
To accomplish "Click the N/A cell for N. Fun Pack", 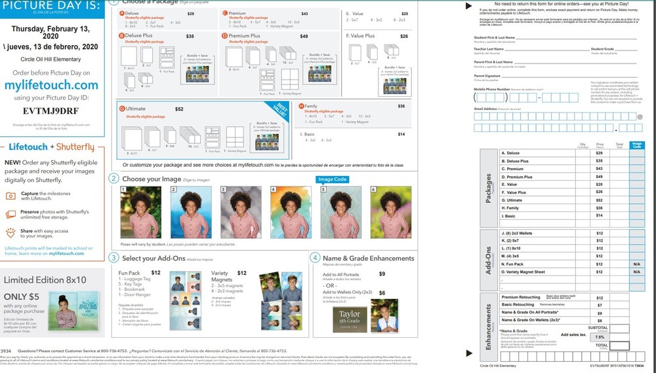I will click(637, 264).
